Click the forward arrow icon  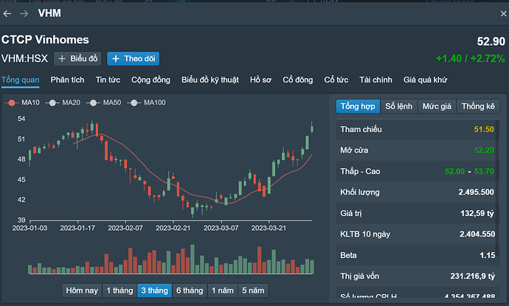pyautogui.click(x=24, y=13)
